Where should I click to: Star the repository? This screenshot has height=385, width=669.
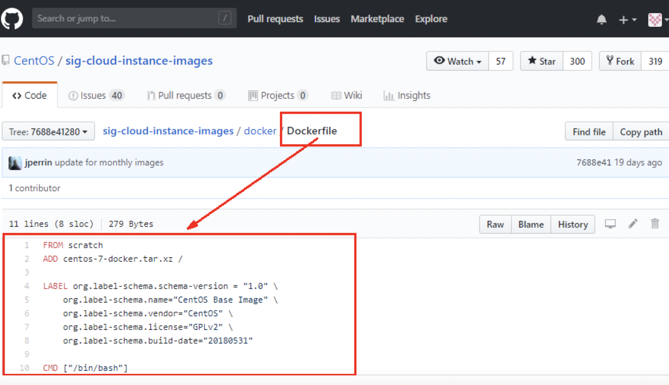pyautogui.click(x=542, y=61)
